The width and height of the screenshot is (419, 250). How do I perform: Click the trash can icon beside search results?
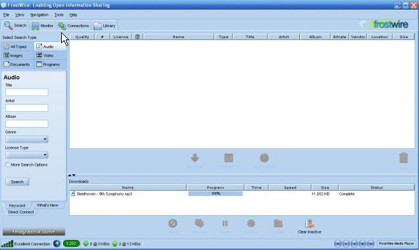click(403, 158)
